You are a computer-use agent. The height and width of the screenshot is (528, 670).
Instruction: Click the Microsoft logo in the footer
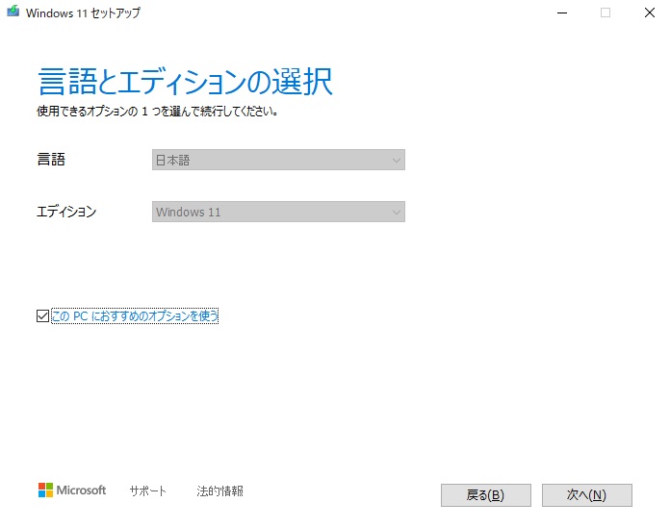pos(72,490)
